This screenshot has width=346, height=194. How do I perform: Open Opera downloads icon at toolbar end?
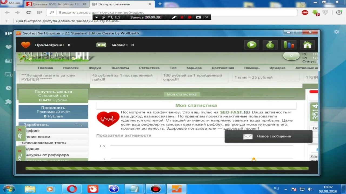point(339,12)
